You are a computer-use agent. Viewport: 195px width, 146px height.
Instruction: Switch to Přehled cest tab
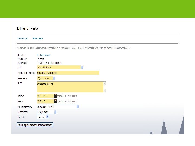(x=23, y=38)
